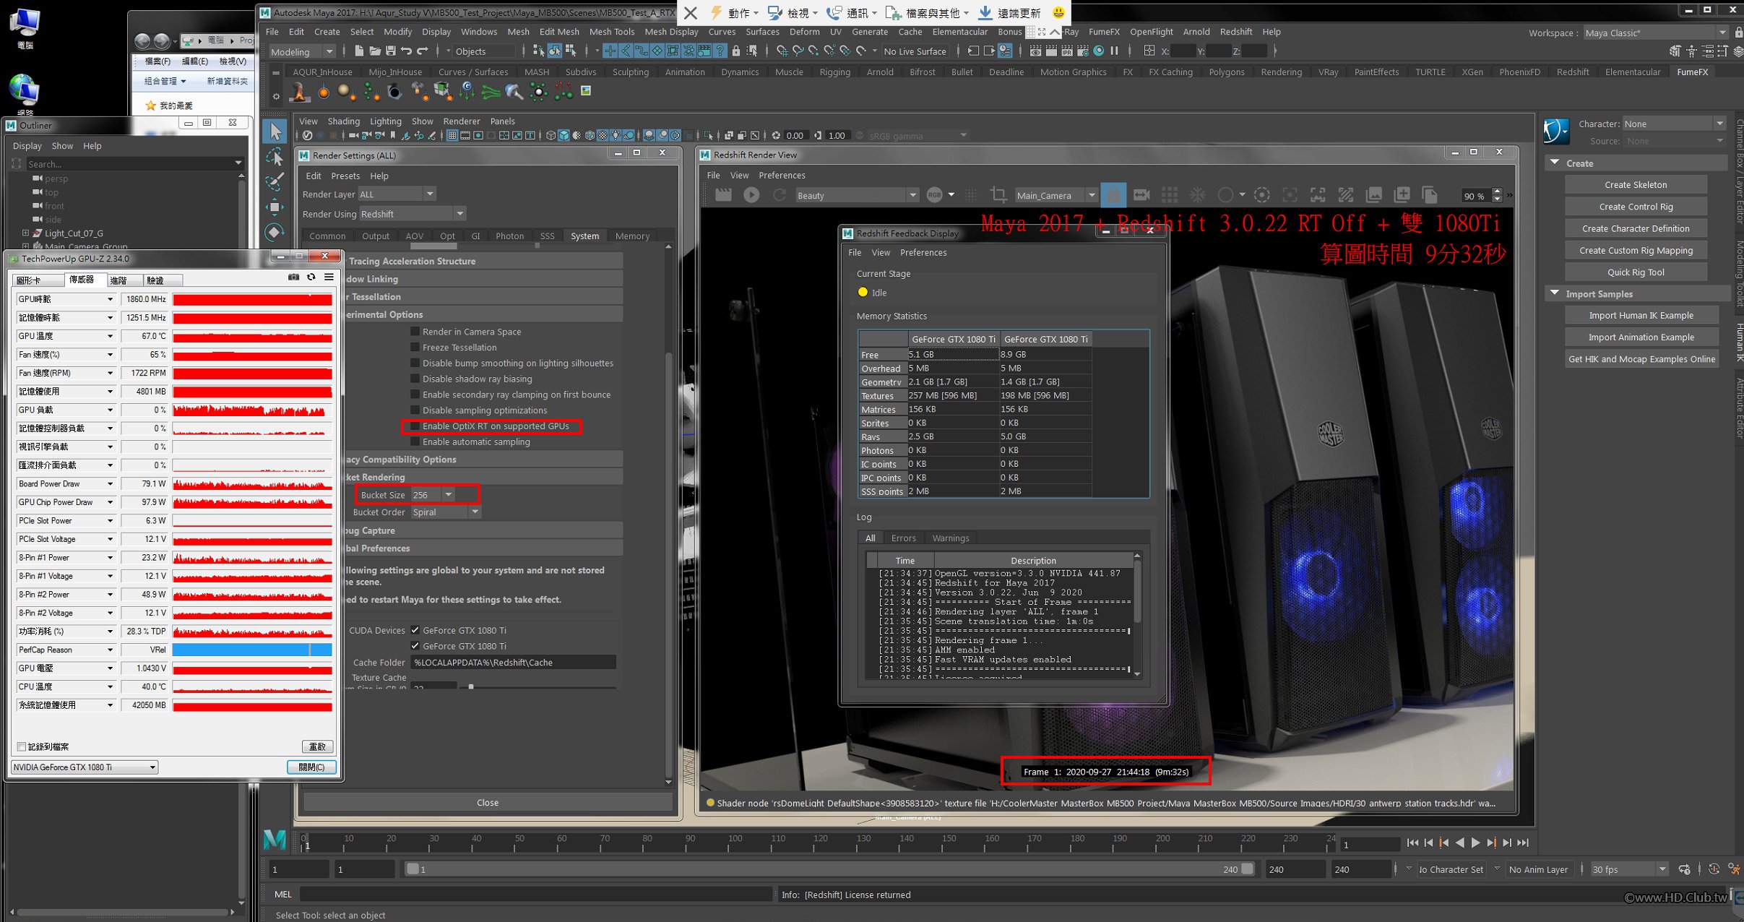Click the Texture Cache size slider
The width and height of the screenshot is (1744, 922).
(x=471, y=686)
